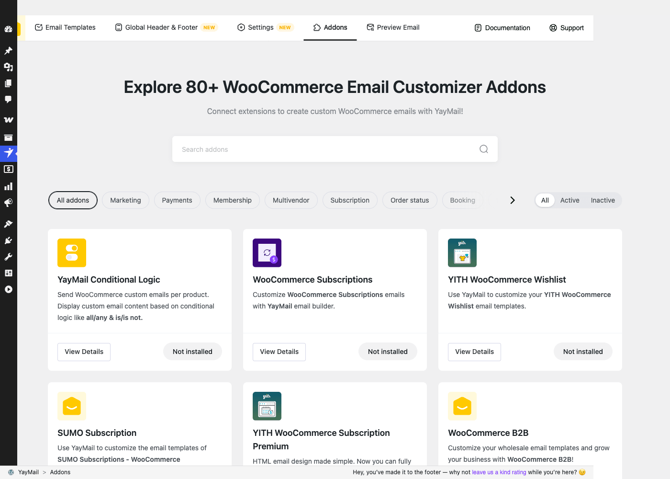Open the Documentation link
This screenshot has height=479, width=670.
point(502,28)
